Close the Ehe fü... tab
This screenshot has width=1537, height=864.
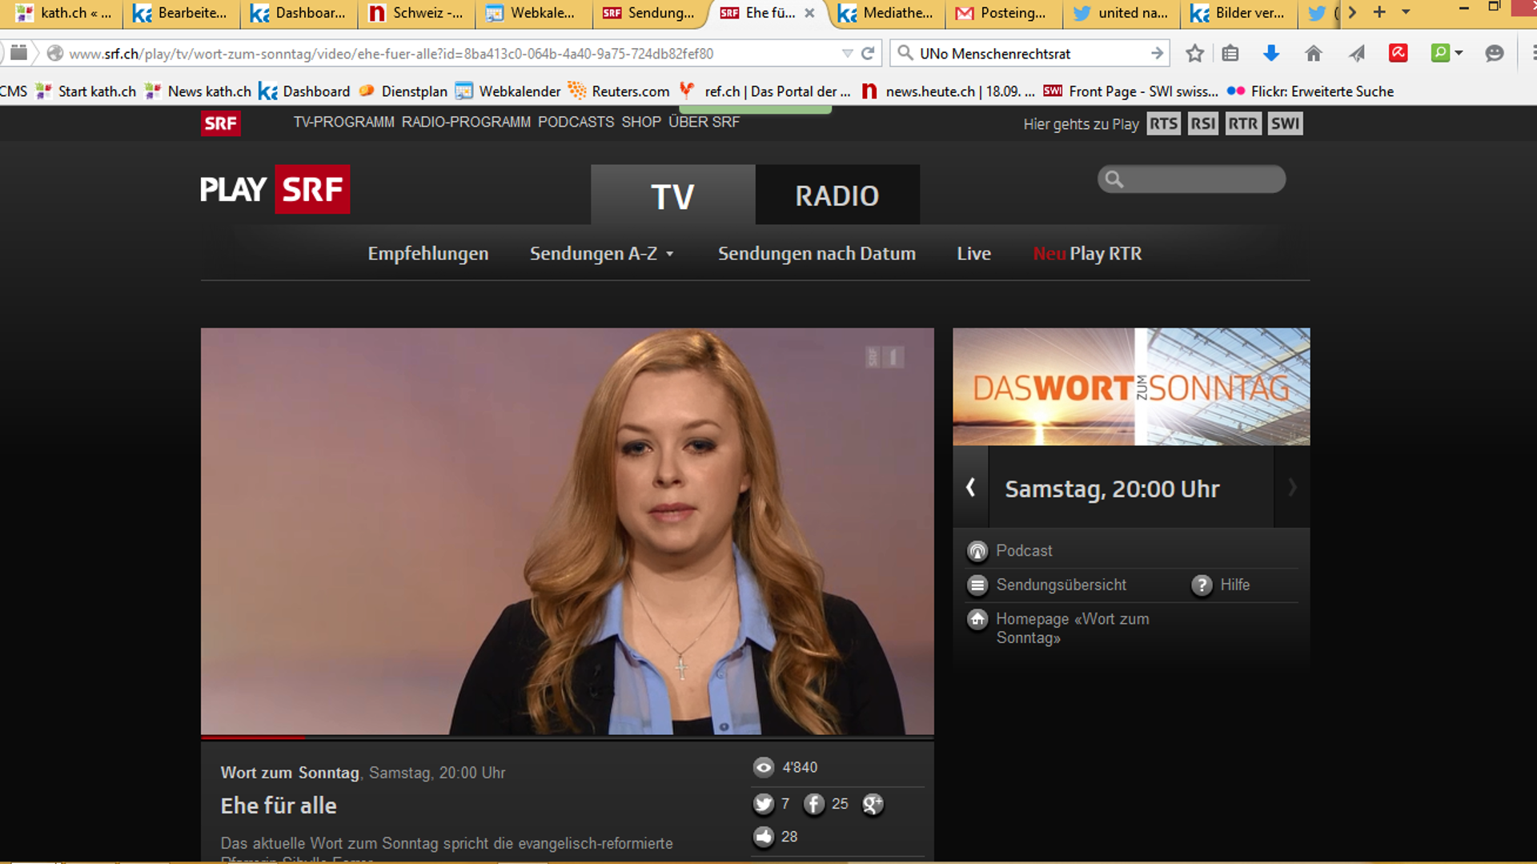(x=809, y=13)
